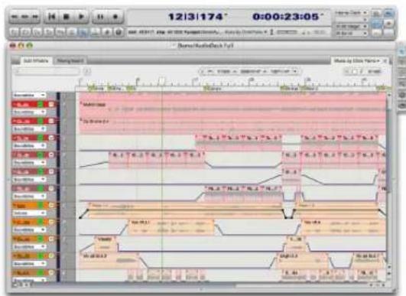Click the first green marker on the ruler
This screenshot has width=406, height=296.
tap(91, 89)
